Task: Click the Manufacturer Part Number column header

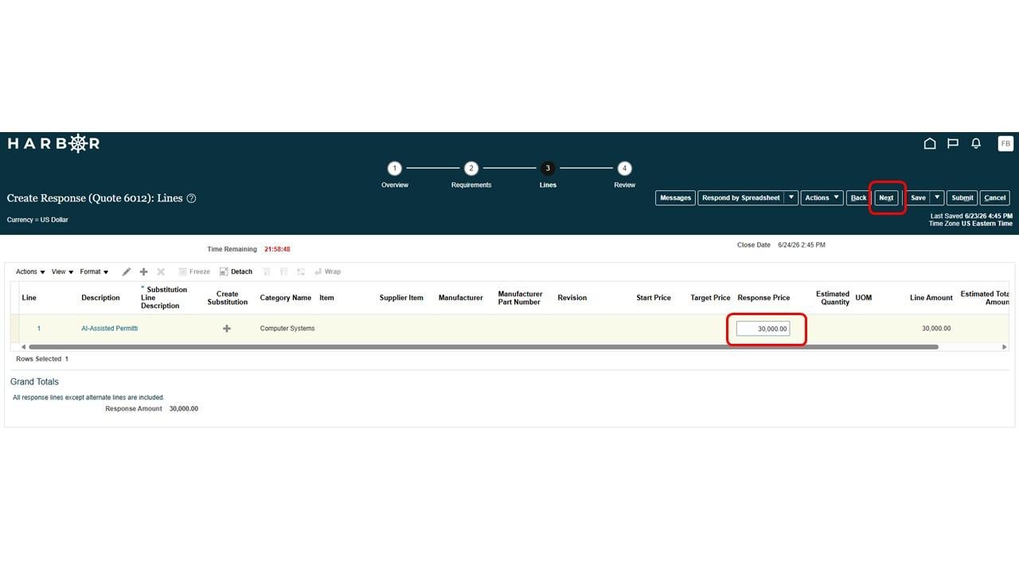Action: [521, 298]
